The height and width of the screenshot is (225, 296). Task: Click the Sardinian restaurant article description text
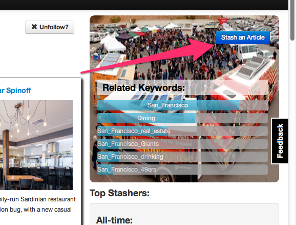[x=38, y=204]
